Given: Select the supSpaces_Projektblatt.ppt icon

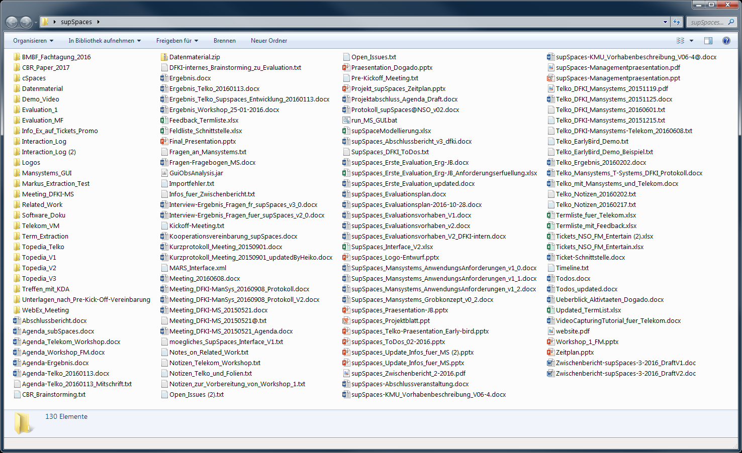Looking at the screenshot, I should click(x=346, y=321).
